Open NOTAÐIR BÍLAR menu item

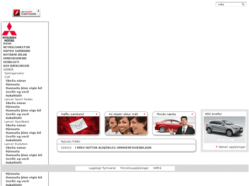(x=15, y=55)
